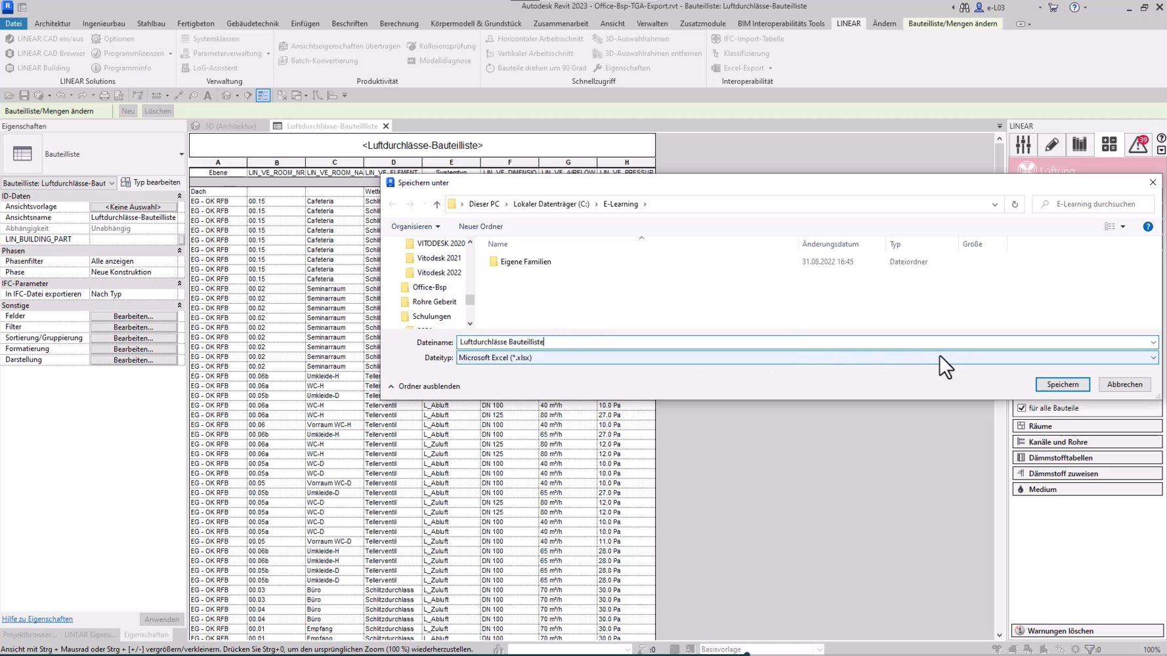Screen dimensions: 1167x656
Task: Open LINEAR settings sliders icon
Action: tap(1023, 145)
